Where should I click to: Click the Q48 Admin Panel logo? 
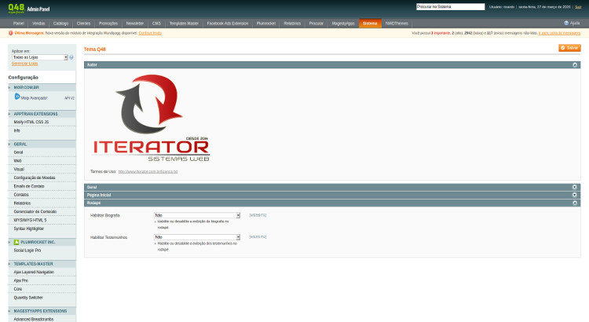29,9
